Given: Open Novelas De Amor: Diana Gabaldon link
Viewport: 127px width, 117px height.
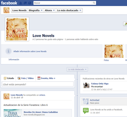Looking at the screenshot, I should point(41,112).
